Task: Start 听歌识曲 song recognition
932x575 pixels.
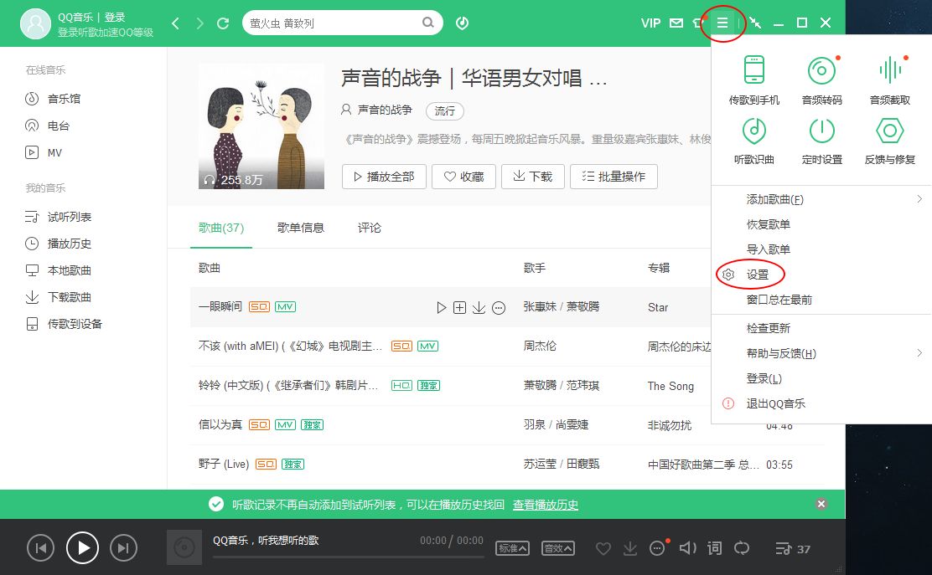Action: click(753, 141)
